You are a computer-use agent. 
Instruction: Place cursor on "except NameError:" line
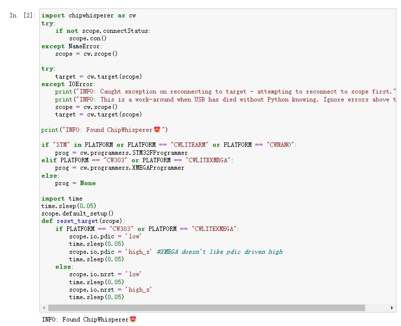tap(72, 46)
